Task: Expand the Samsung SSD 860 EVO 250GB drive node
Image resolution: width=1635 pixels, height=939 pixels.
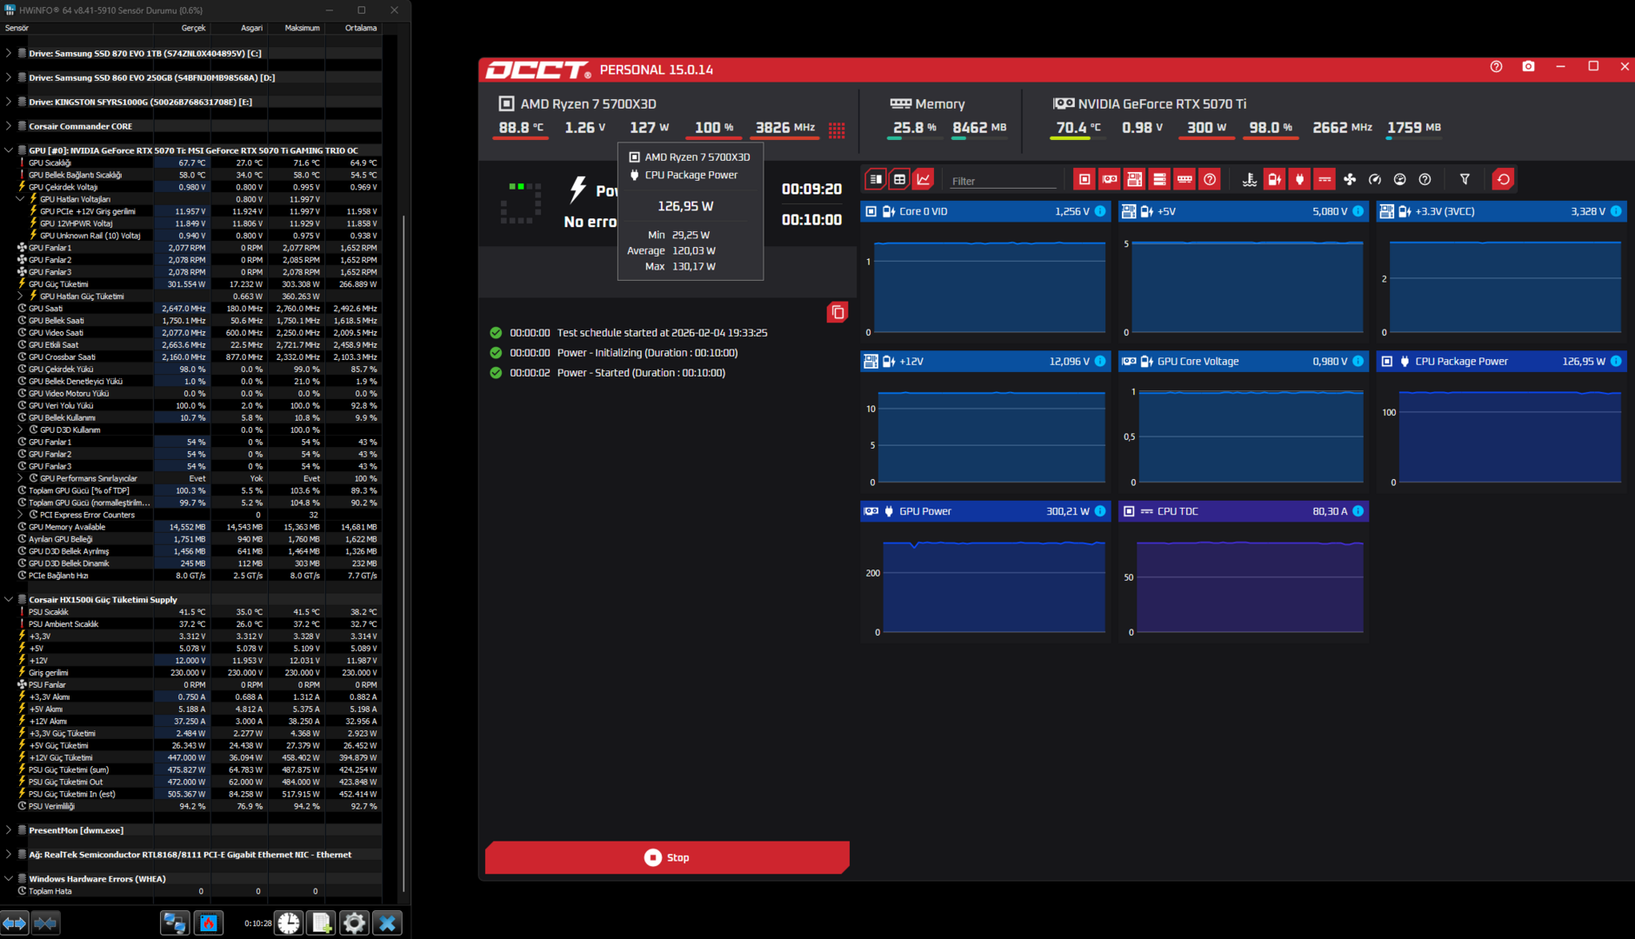Action: [9, 77]
